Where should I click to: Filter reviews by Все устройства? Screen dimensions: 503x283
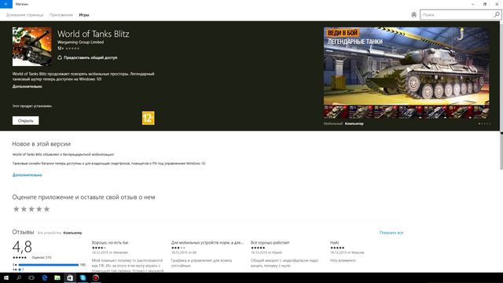tap(49, 233)
